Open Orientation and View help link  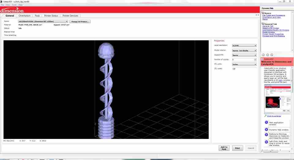point(271,17)
